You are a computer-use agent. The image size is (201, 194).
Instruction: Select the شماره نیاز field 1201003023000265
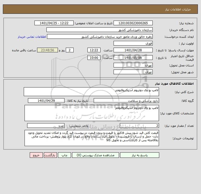pyautogui.click(x=133, y=23)
